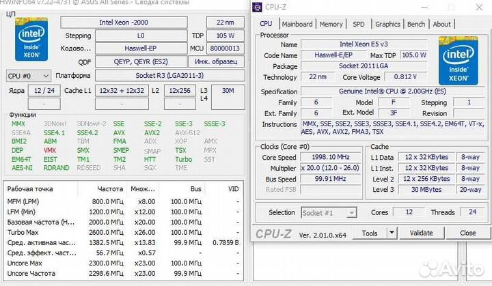Switch to the CPU tab
Image resolution: width=492 pixels, height=286 pixels.
click(266, 24)
